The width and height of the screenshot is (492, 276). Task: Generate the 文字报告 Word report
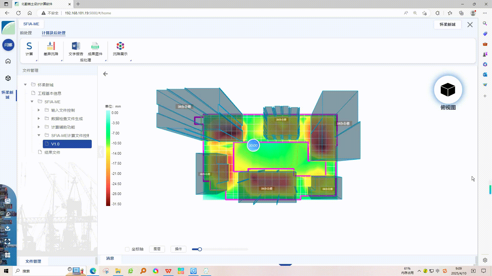pyautogui.click(x=76, y=46)
